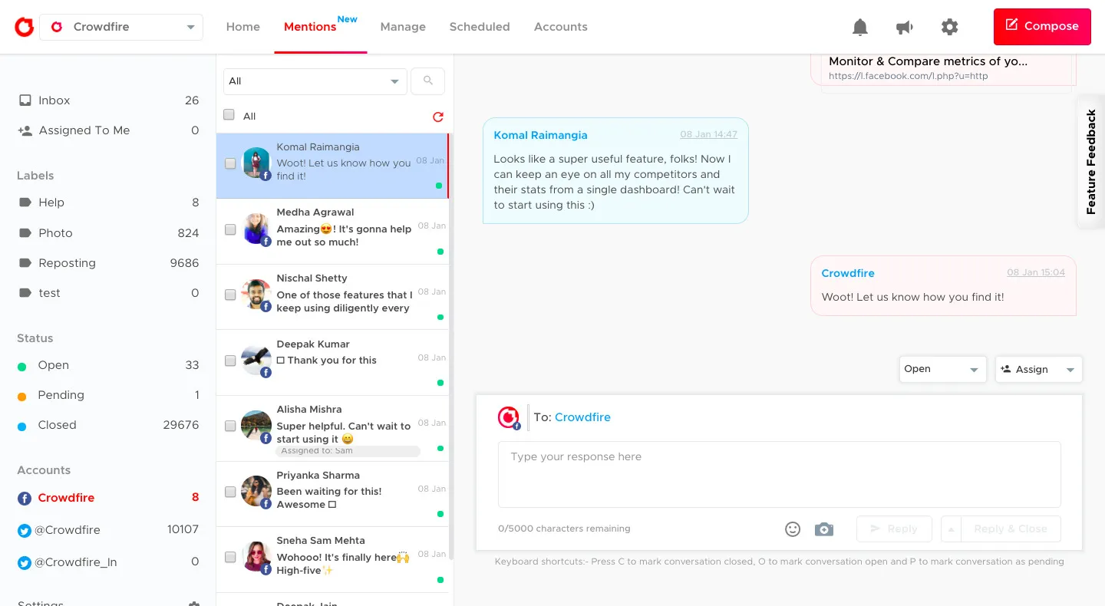The height and width of the screenshot is (606, 1105).
Task: Open the Assign dropdown
Action: [x=1039, y=369]
